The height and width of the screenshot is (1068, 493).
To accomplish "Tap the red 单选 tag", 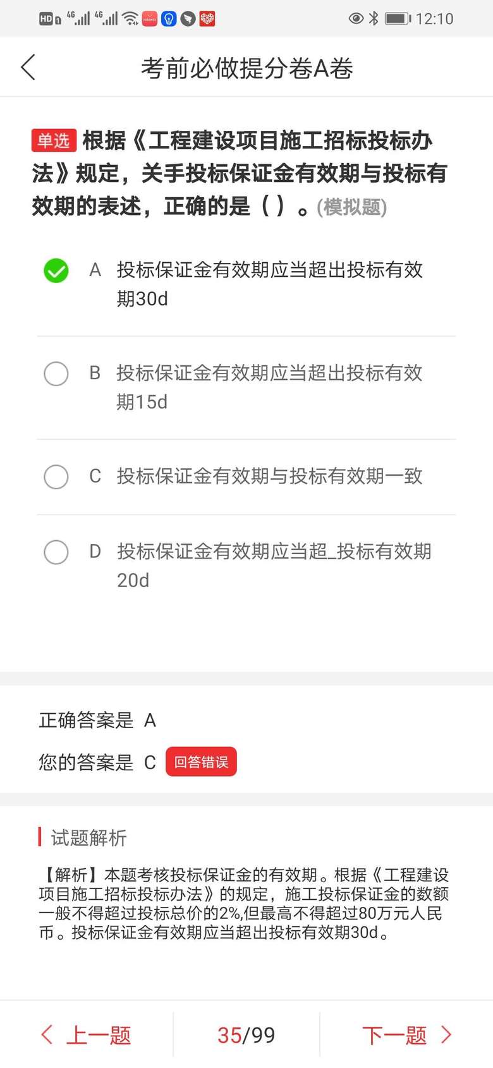I will (54, 140).
